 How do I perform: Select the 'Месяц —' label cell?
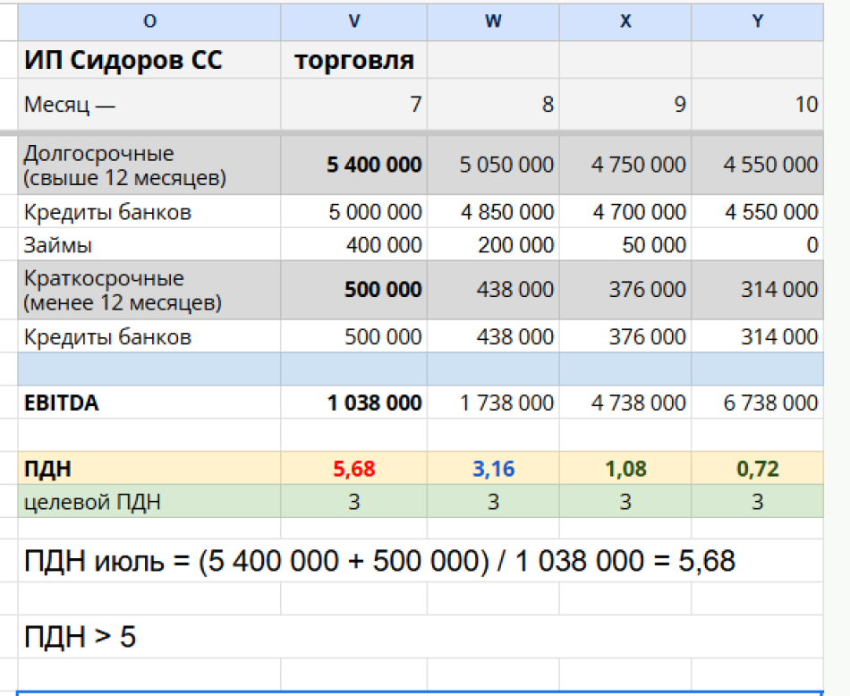click(70, 105)
